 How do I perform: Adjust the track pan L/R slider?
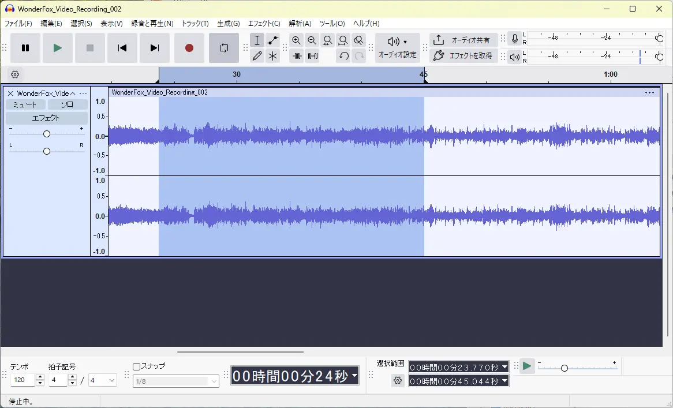[x=47, y=151]
